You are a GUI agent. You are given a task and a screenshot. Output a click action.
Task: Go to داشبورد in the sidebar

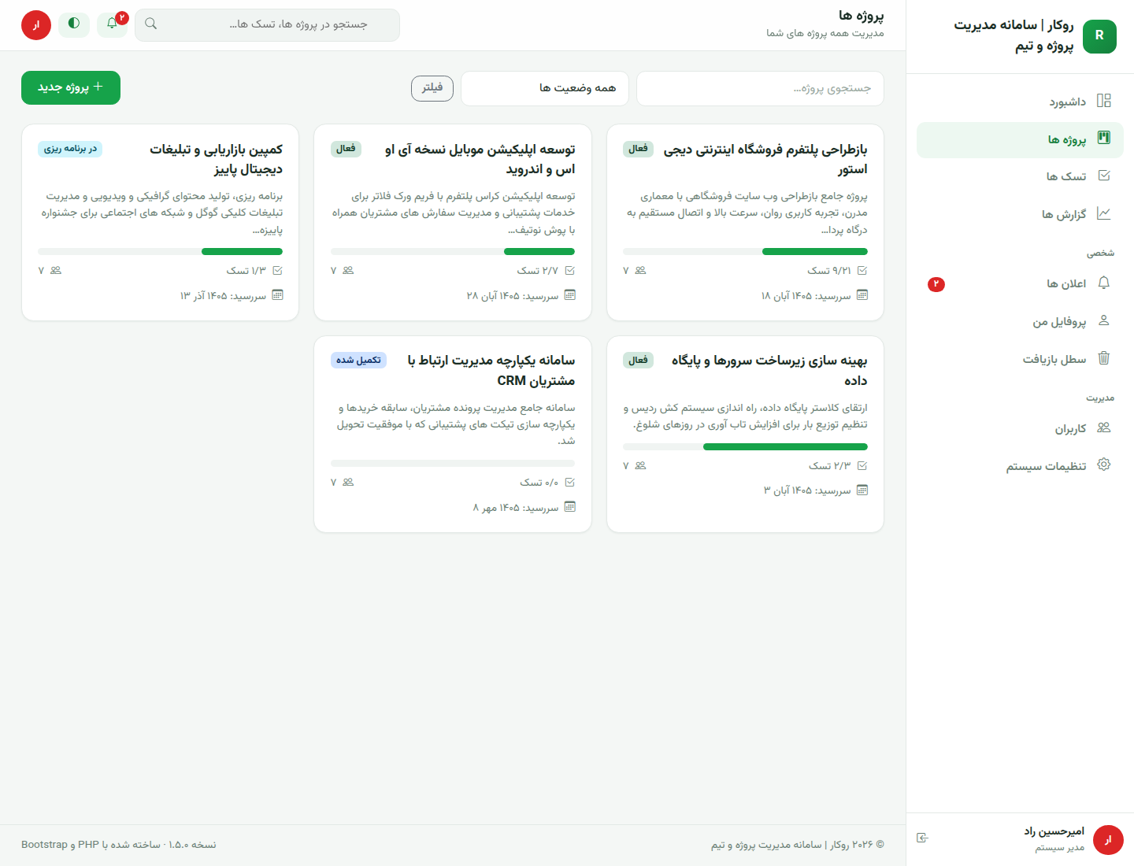1020,102
